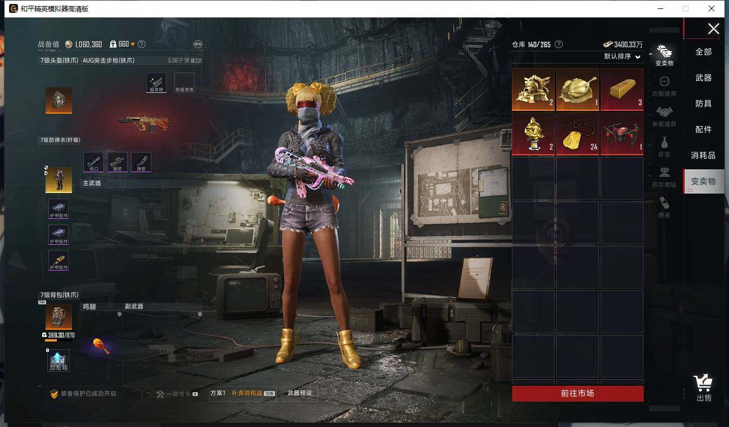This screenshot has height=427, width=729.
Task: Switch to the 武器 tab
Action: [704, 78]
